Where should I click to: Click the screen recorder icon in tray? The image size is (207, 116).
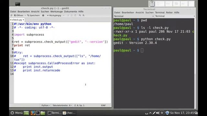162,113
